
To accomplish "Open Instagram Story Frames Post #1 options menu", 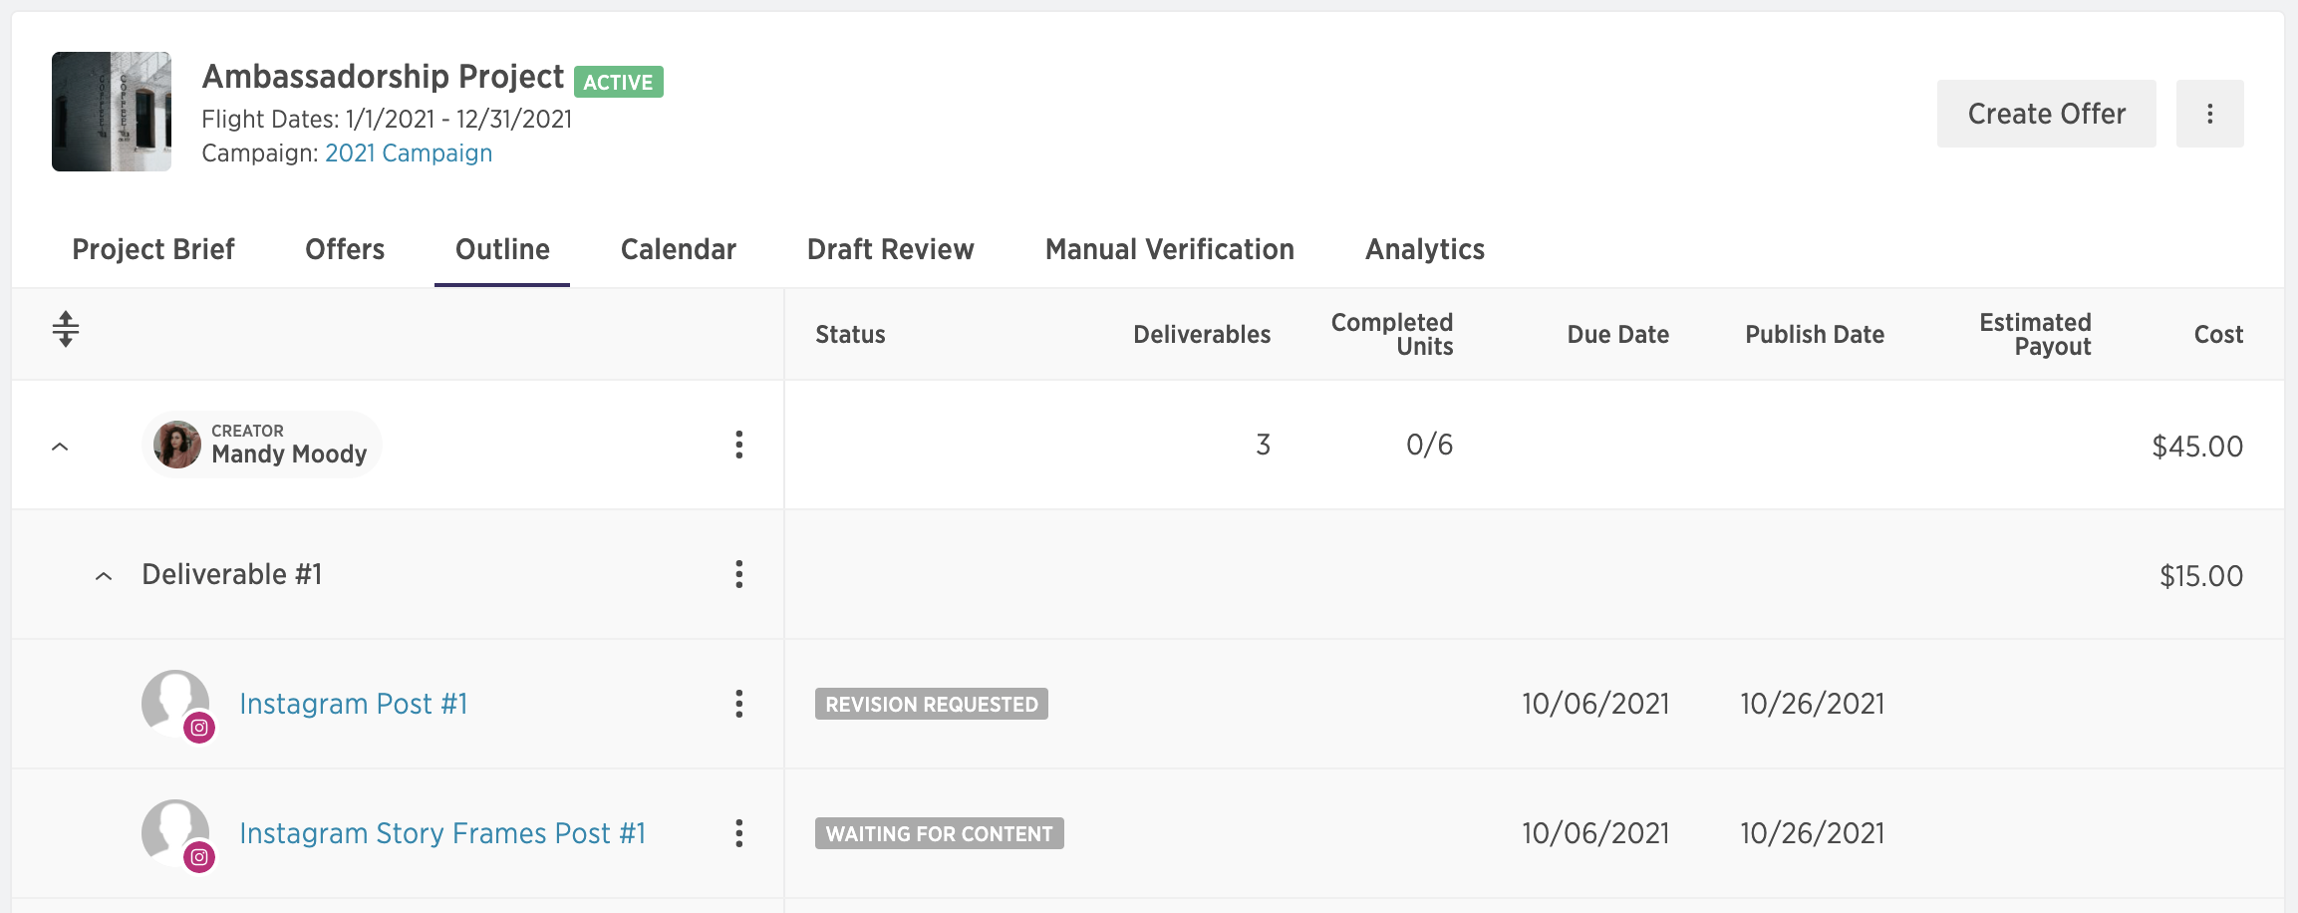I will coord(738,833).
